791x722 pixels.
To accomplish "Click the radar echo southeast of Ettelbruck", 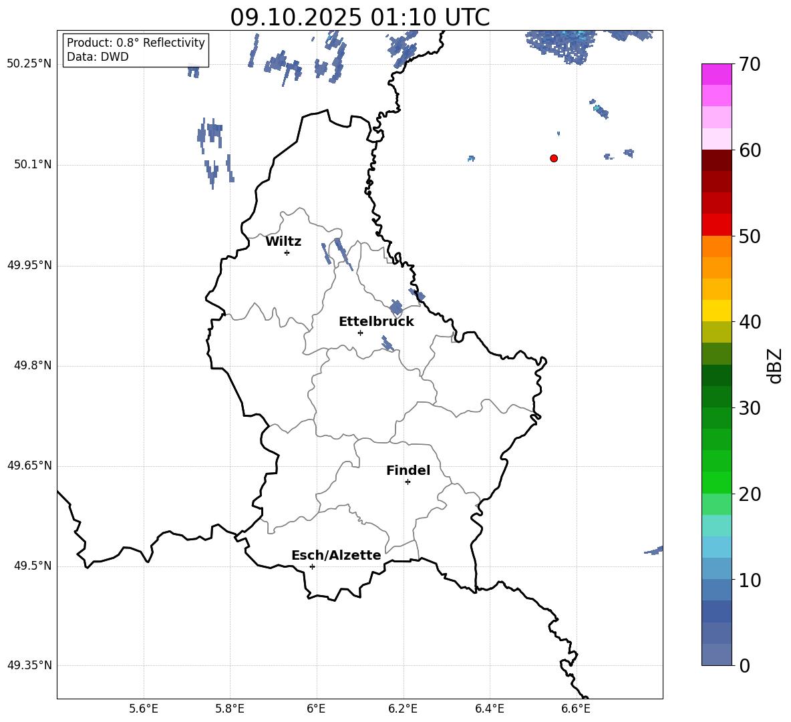I will [x=387, y=344].
